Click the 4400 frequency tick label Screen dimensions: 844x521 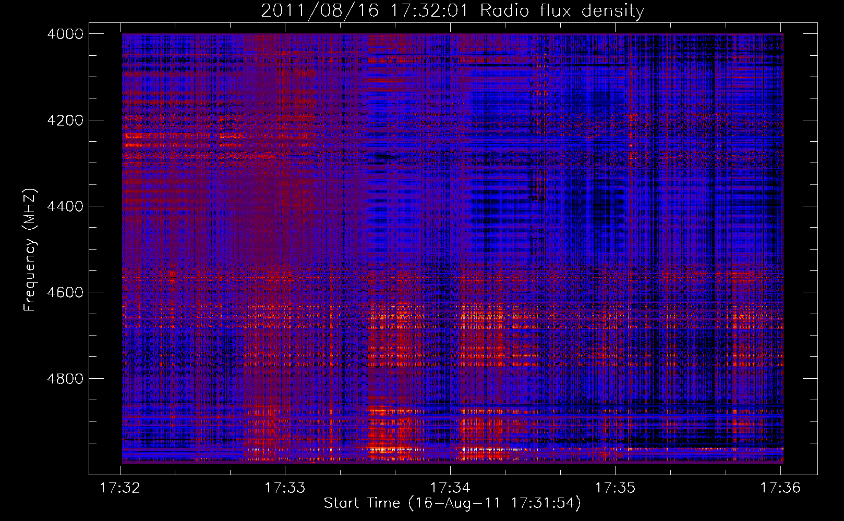(x=65, y=206)
